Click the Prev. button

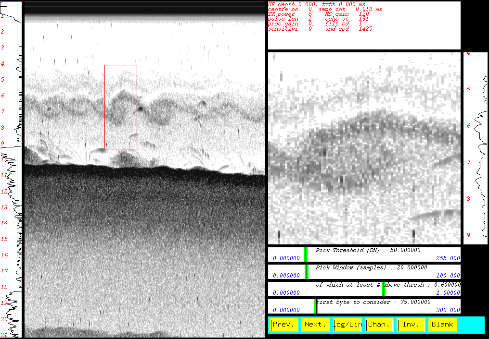[284, 325]
